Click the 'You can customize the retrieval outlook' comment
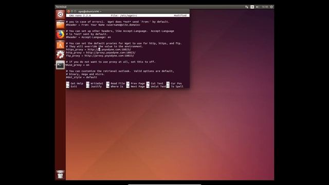 pos(120,71)
